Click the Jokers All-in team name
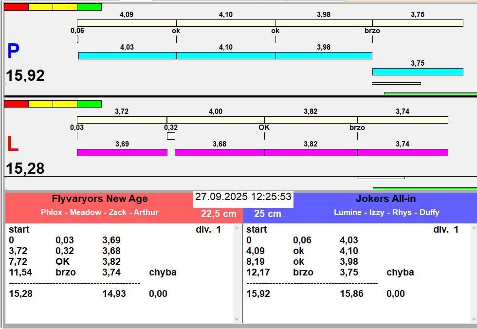 [385, 199]
